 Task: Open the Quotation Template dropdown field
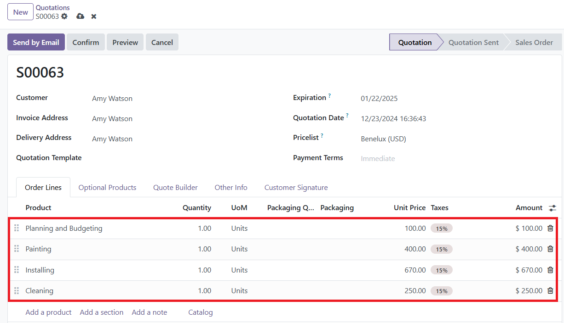tap(184, 158)
